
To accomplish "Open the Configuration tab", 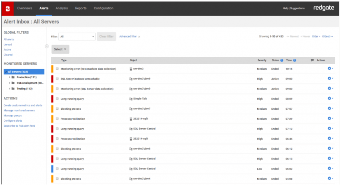I will [103, 8].
